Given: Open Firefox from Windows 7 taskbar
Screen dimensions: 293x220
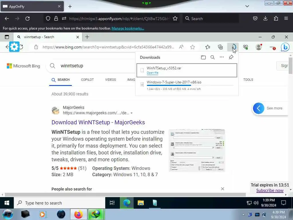Looking at the screenshot, I should [78, 214].
